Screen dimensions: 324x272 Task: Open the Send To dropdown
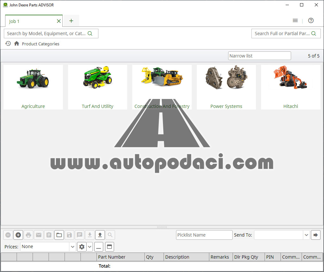pyautogui.click(x=306, y=235)
